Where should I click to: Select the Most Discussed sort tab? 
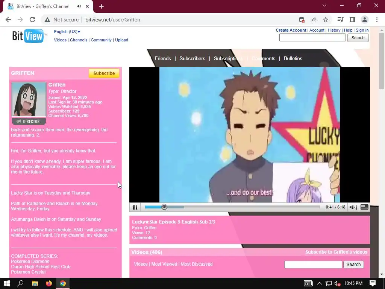click(x=197, y=264)
